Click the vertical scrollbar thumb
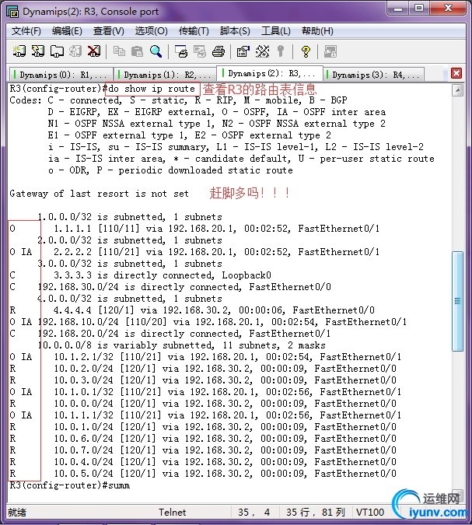The width and height of the screenshot is (472, 525). [457, 301]
